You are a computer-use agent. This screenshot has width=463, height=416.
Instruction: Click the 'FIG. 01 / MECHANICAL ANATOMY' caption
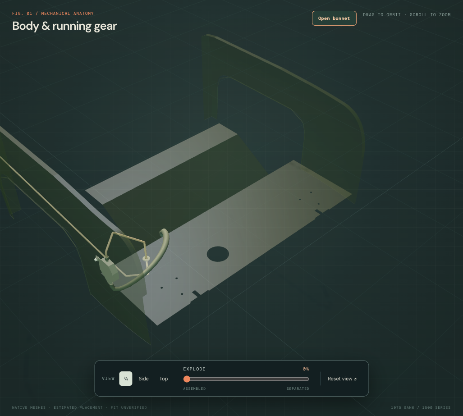pyautogui.click(x=53, y=13)
